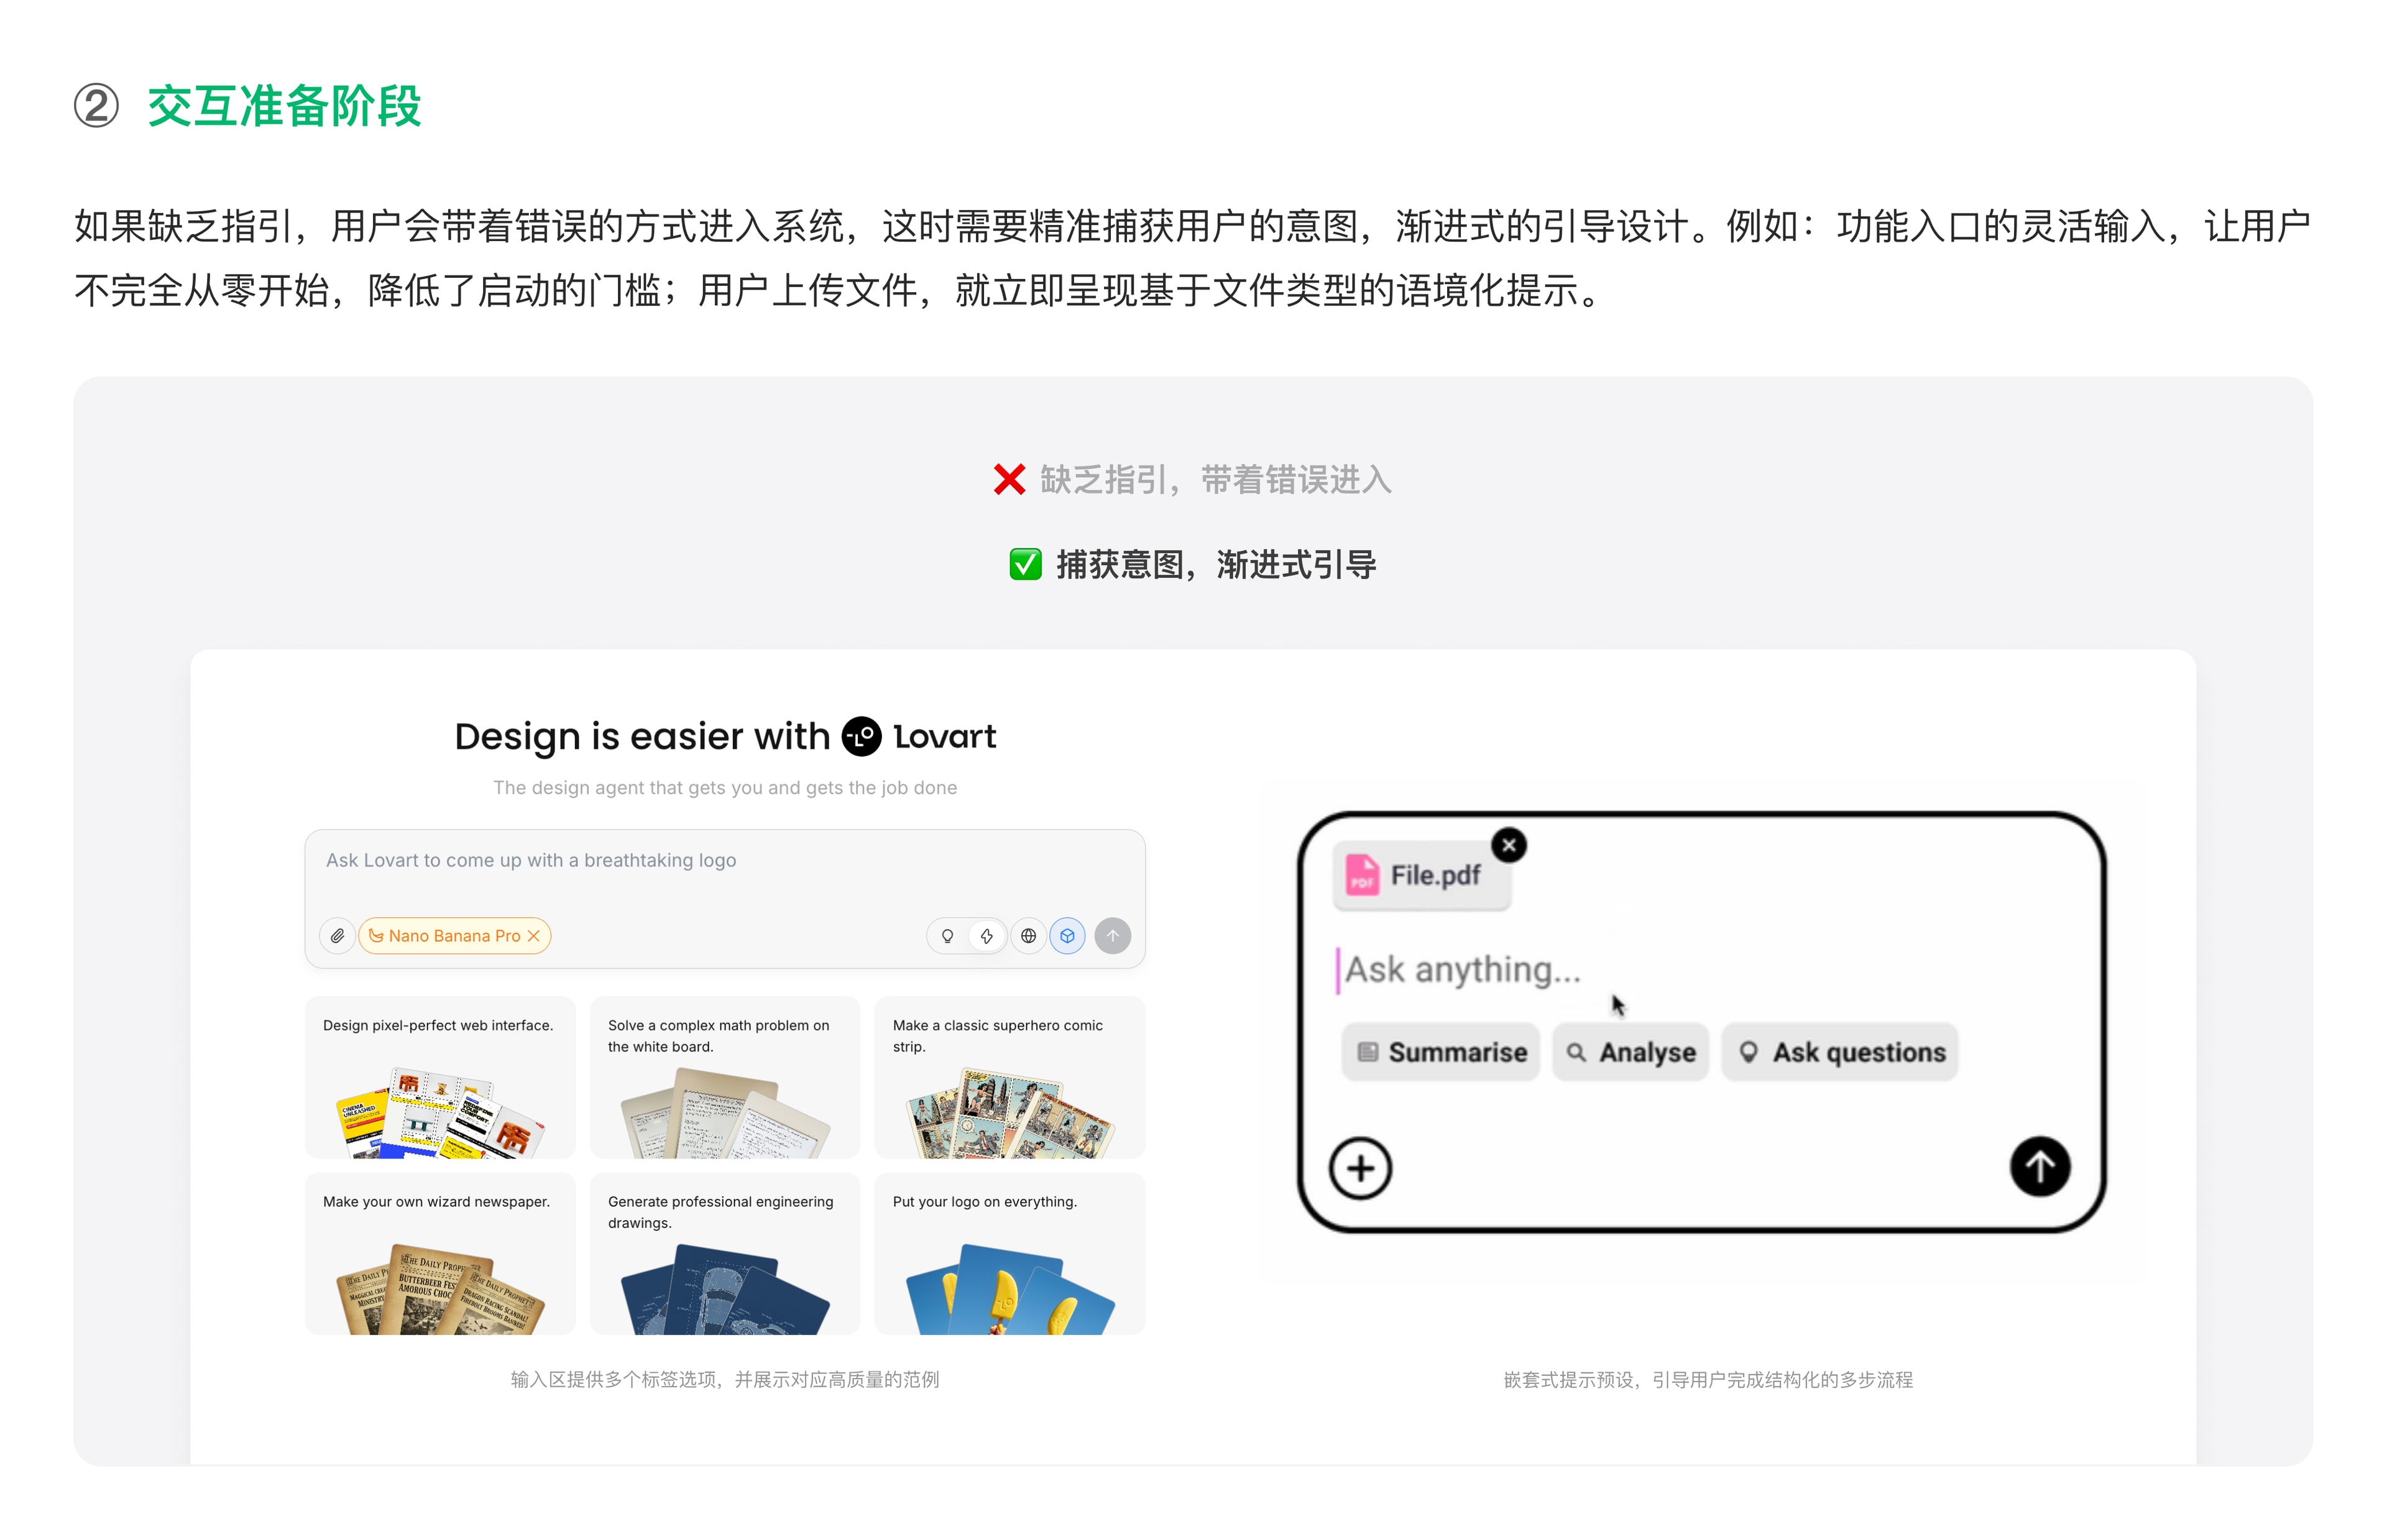Click the Design is easier with heading
The image size is (2387, 1540).
pyautogui.click(x=642, y=736)
